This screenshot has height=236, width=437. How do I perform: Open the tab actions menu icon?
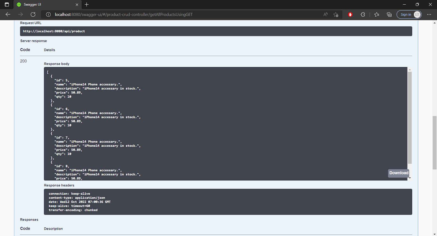[7, 5]
